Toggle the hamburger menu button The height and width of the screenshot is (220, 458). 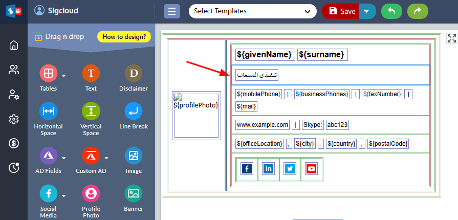point(172,11)
